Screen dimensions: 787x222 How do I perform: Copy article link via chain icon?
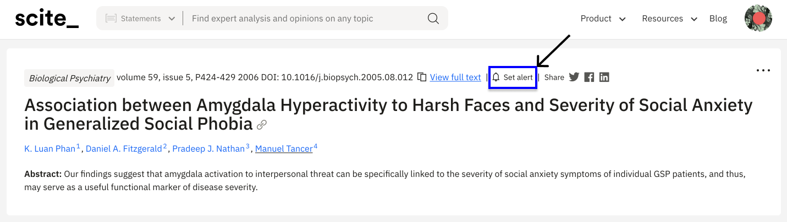(262, 125)
